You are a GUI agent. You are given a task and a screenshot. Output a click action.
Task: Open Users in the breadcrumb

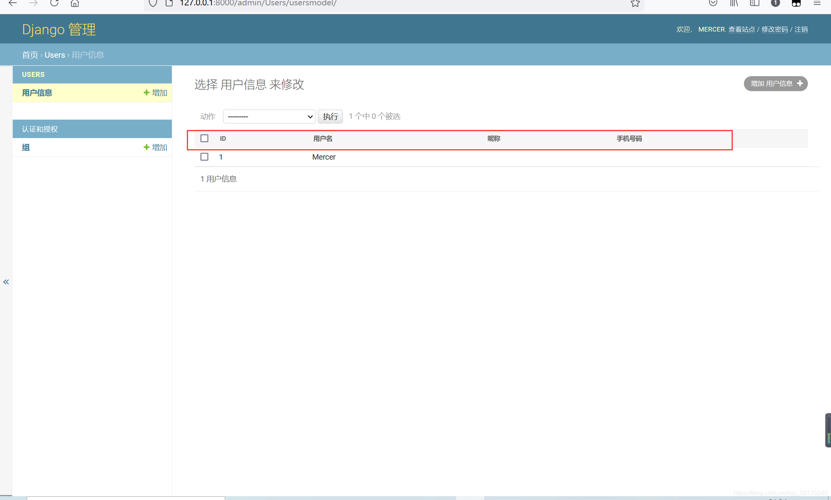(55, 55)
